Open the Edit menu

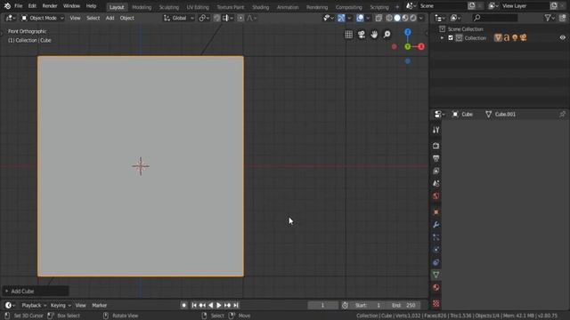(32, 6)
